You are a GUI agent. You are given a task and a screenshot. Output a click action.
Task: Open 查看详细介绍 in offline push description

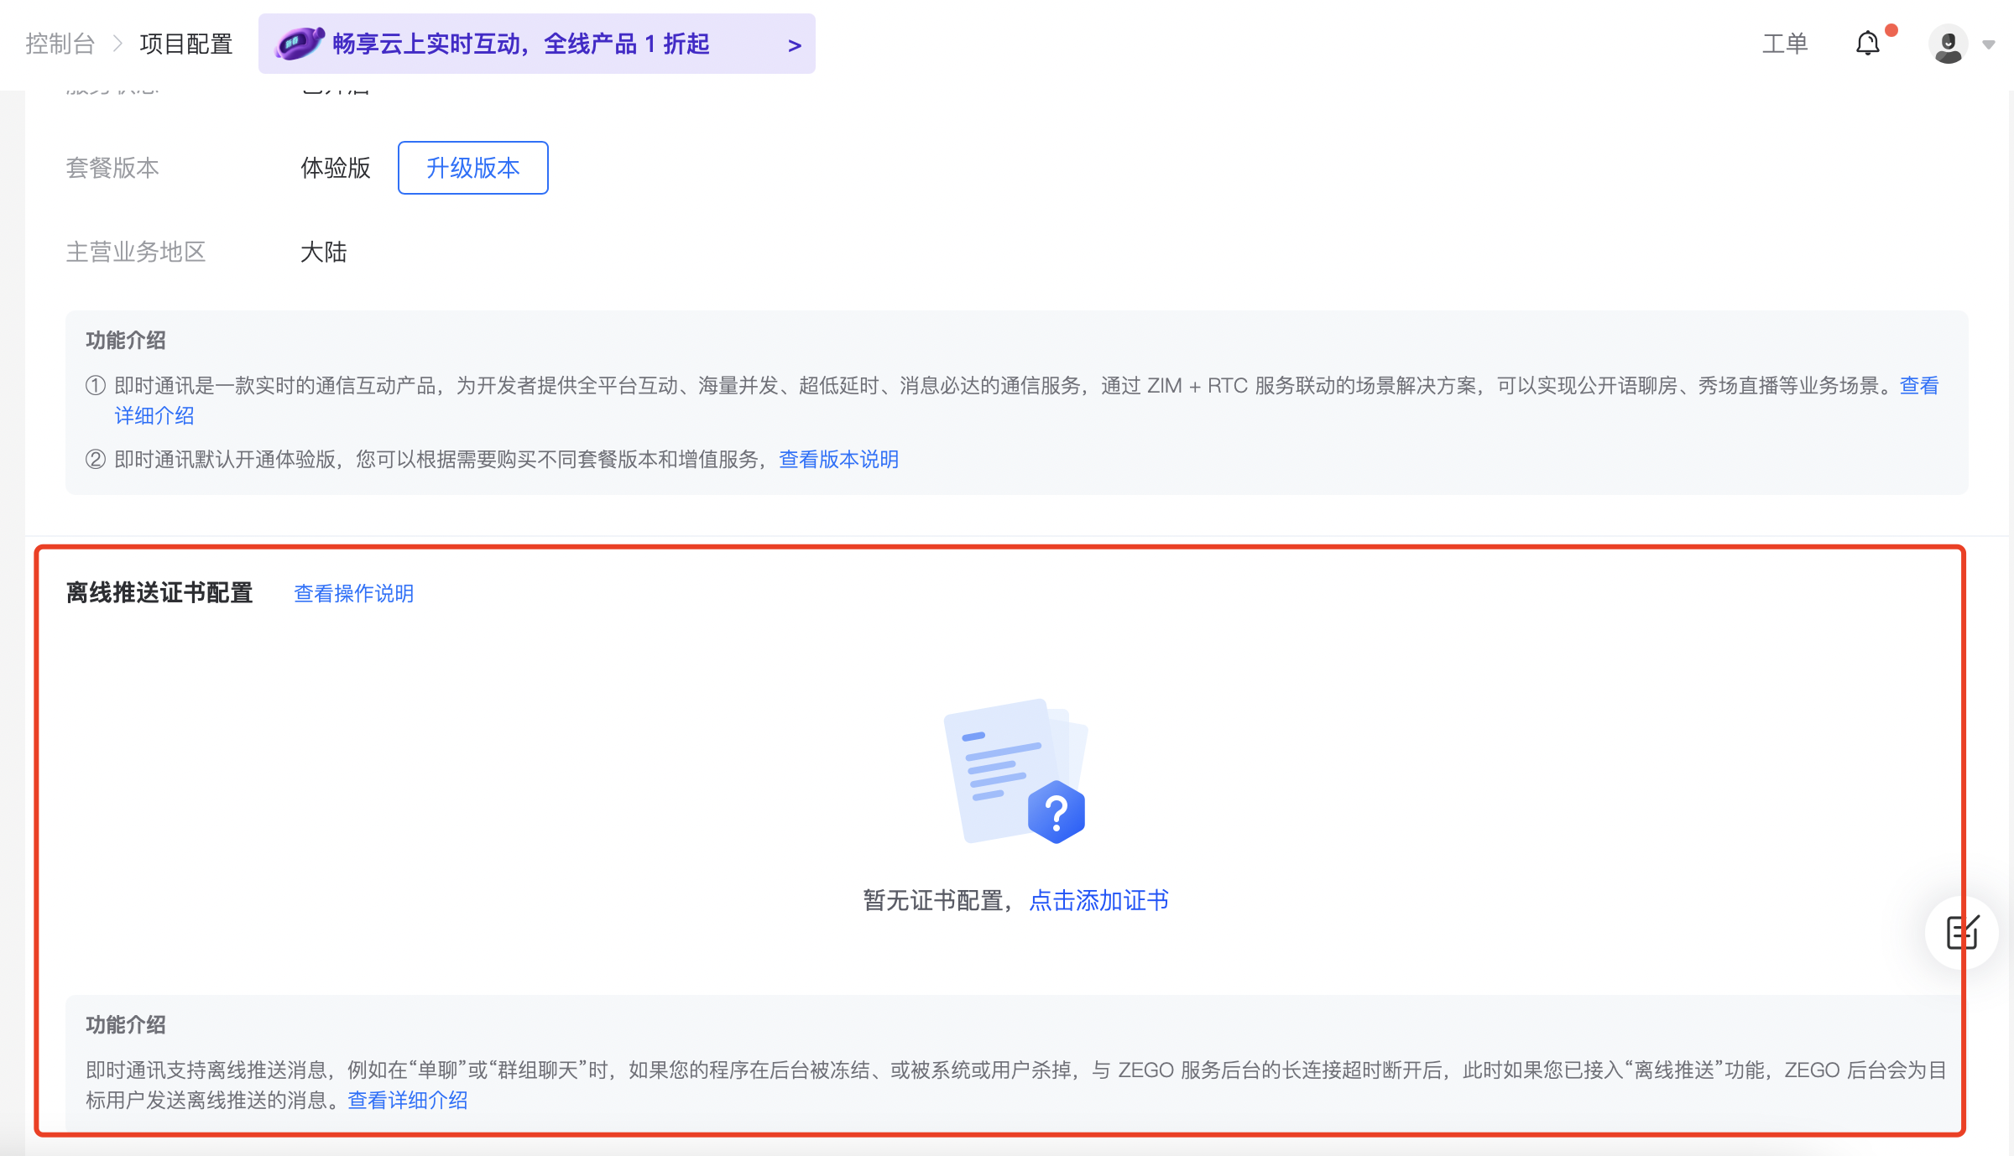tap(409, 1100)
